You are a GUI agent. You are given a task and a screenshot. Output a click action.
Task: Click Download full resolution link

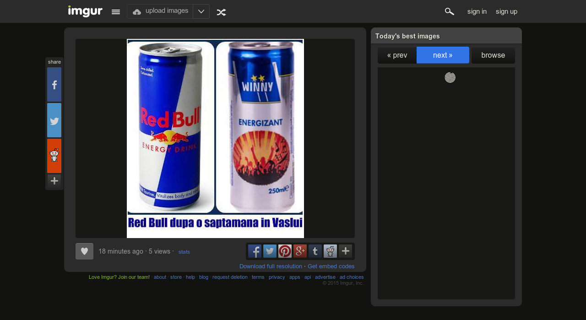coord(271,266)
